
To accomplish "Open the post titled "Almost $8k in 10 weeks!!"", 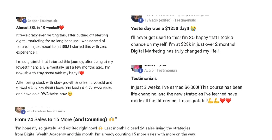I will [x=40, y=28].
